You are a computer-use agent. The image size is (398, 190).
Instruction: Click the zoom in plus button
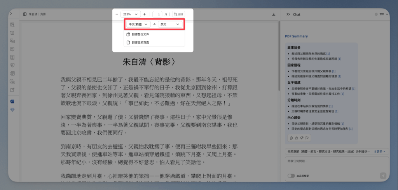145,14
